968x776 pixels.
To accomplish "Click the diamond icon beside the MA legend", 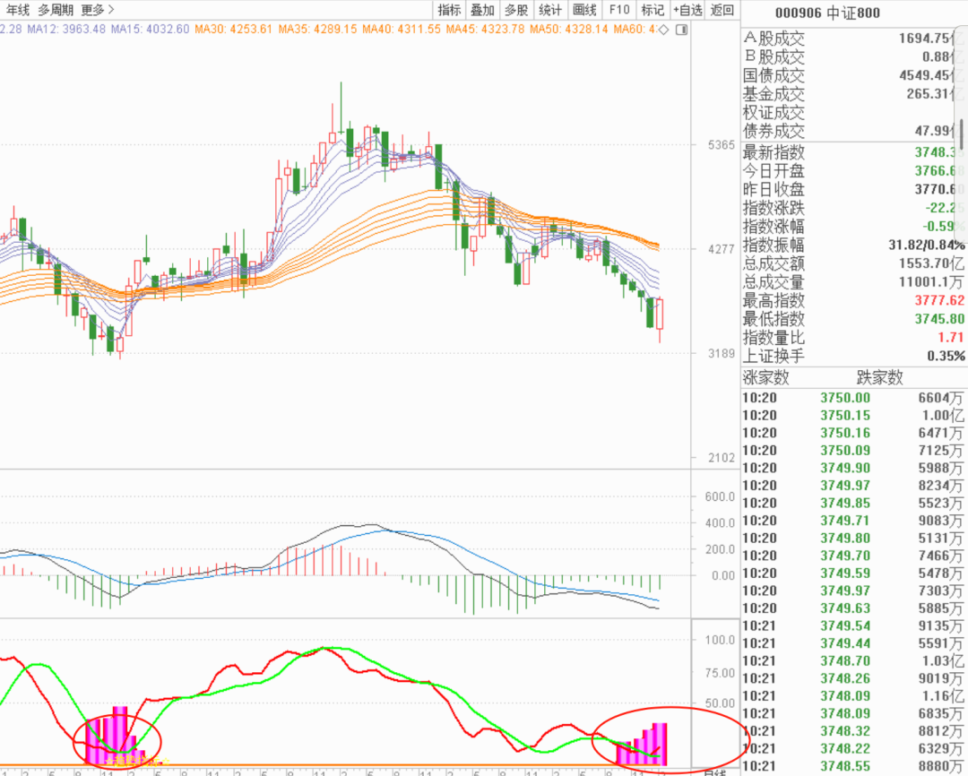I will [x=663, y=29].
